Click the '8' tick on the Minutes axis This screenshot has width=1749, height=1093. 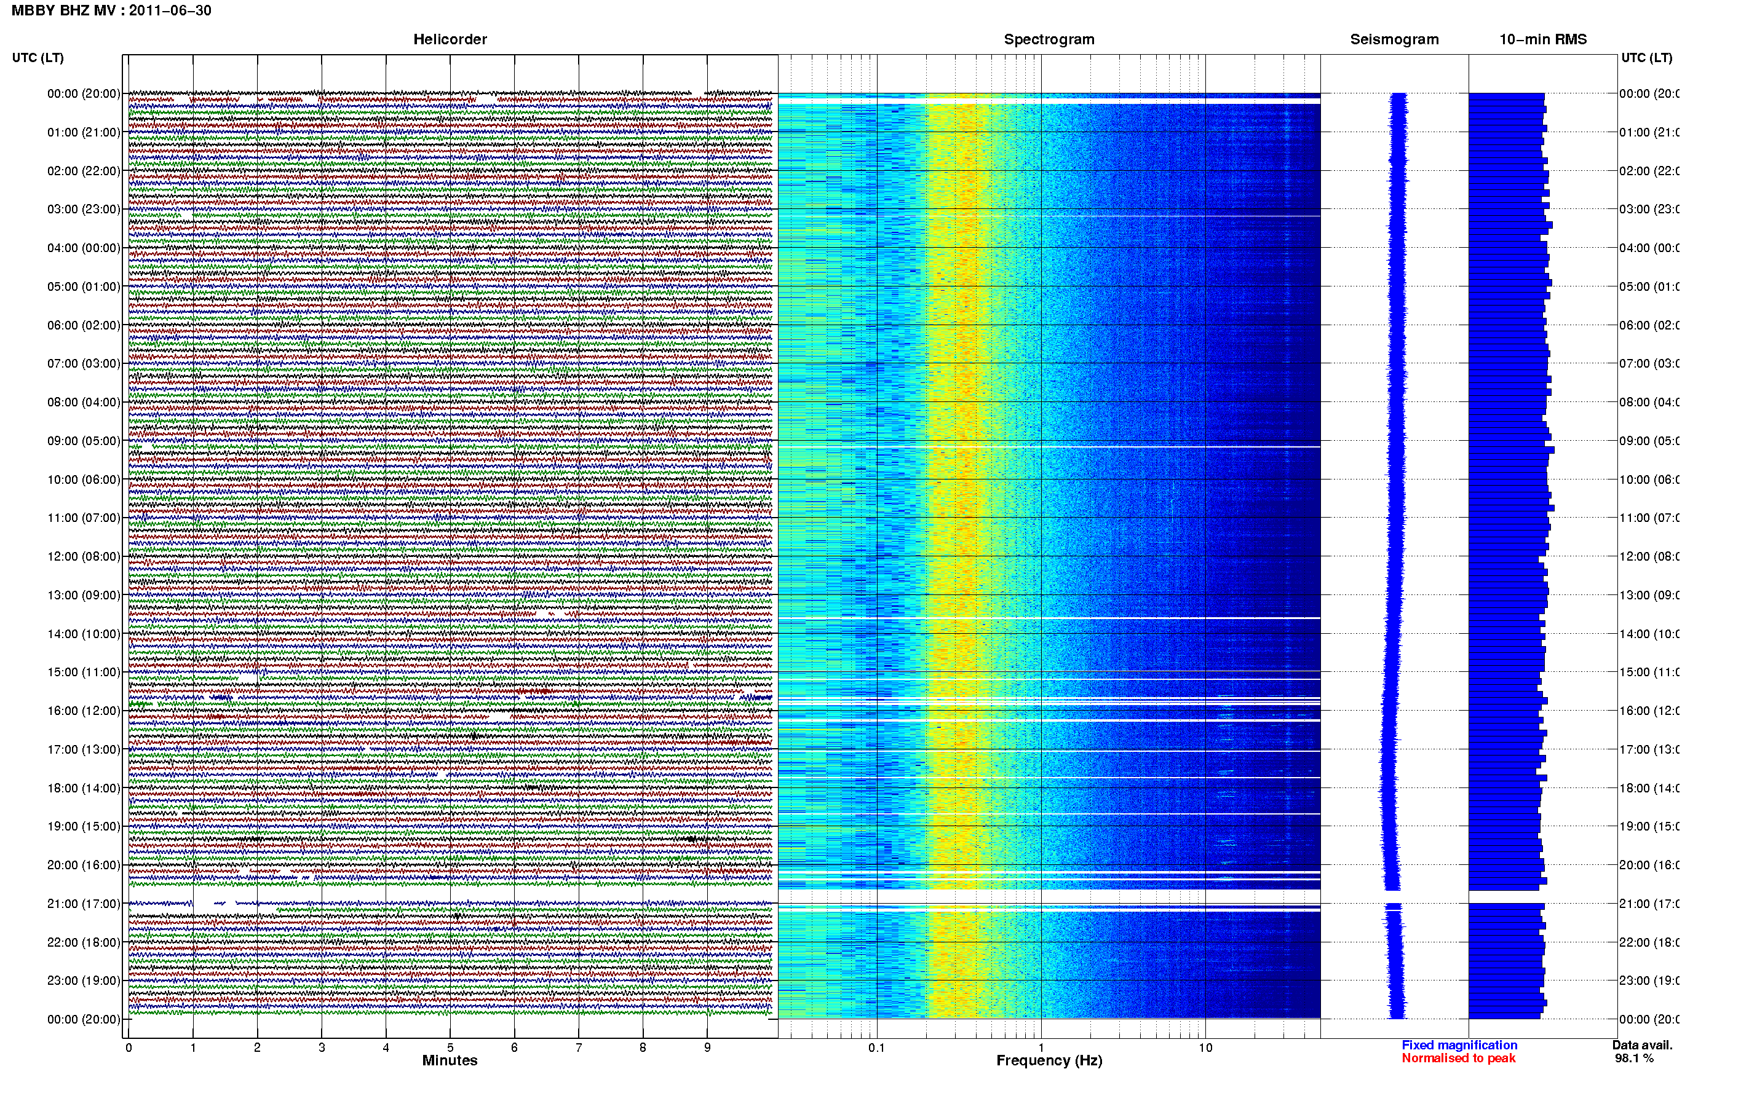point(643,1048)
